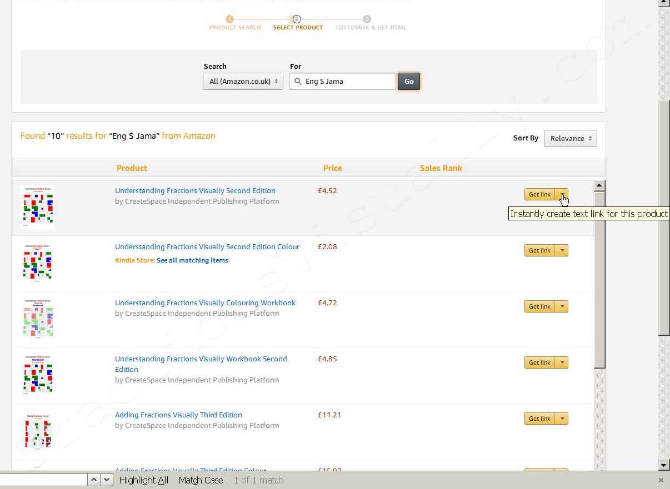Click Get link for Workbook Second Edition £4.85
Viewport: 670px width, 489px height.
coord(539,362)
